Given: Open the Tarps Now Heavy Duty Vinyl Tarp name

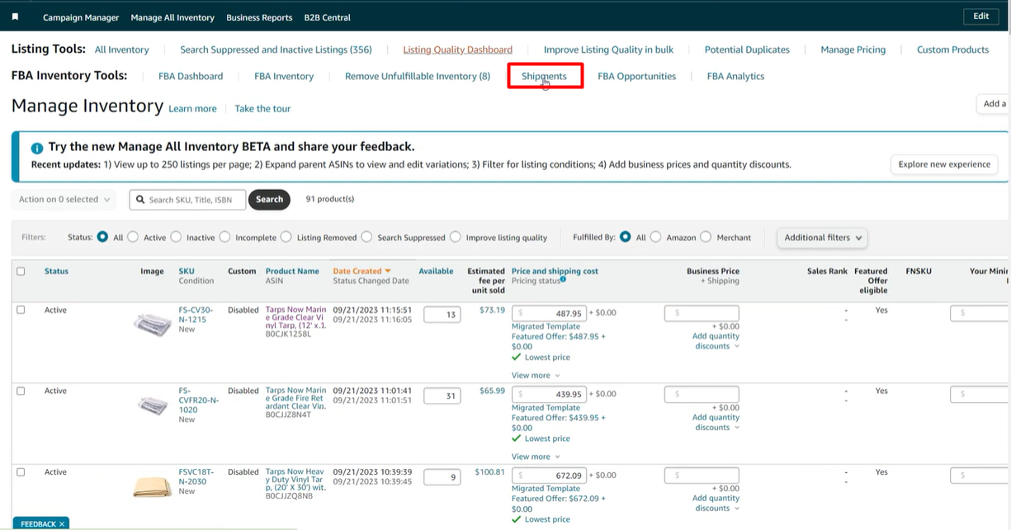Looking at the screenshot, I should click(295, 480).
